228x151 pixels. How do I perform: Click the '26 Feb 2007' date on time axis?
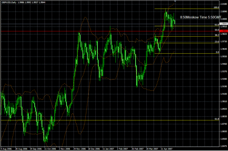137,149
